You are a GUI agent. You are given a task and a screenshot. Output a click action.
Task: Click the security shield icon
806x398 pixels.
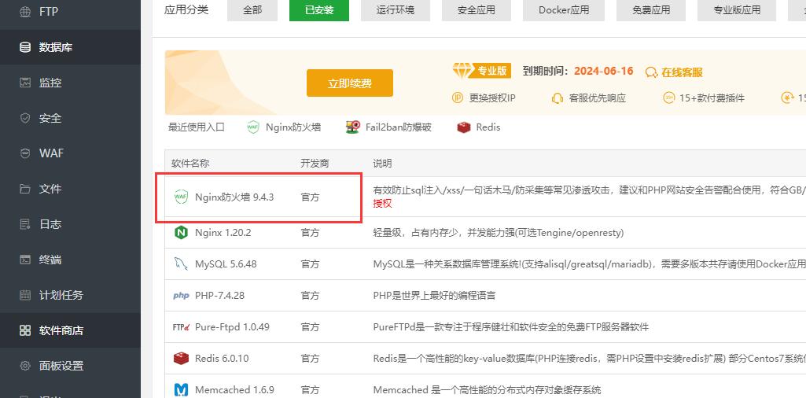point(24,118)
